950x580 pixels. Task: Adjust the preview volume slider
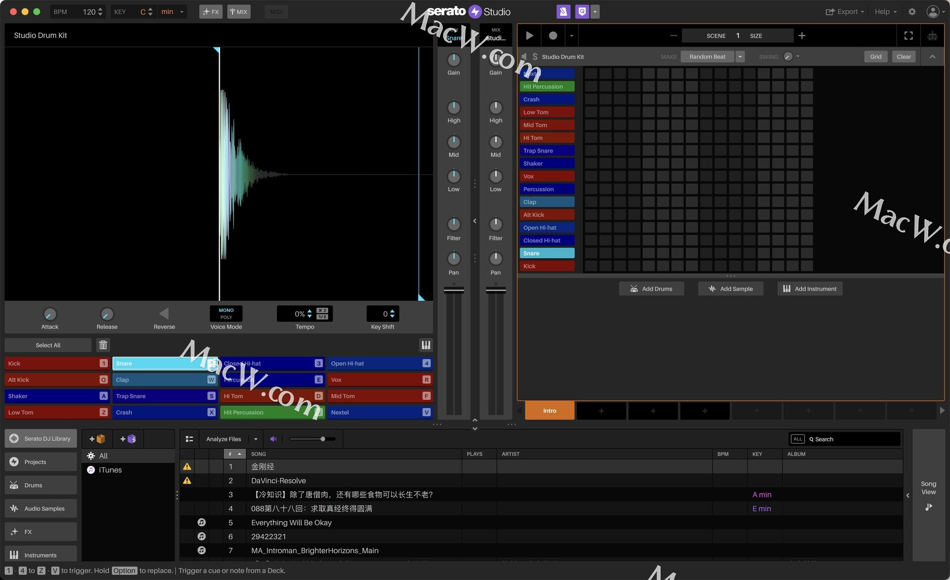[x=312, y=439]
